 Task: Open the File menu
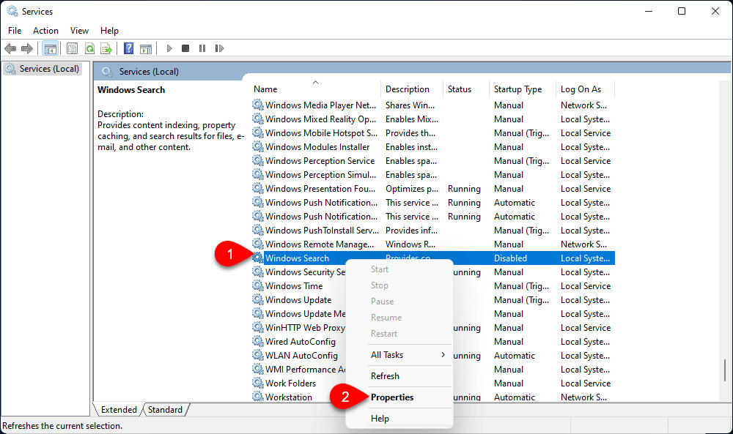coord(15,31)
